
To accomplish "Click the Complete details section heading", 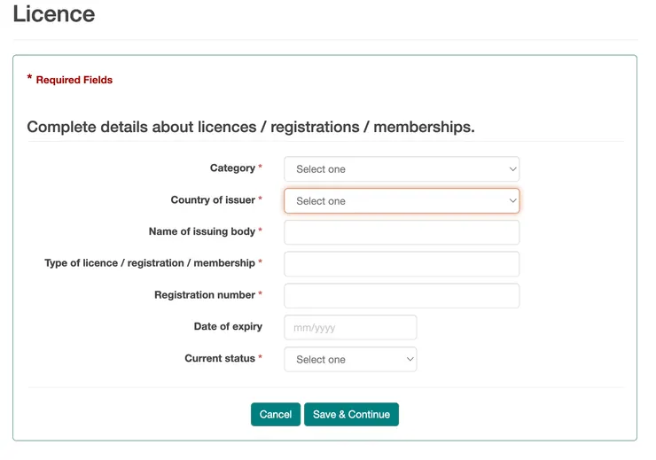I will 251,127.
